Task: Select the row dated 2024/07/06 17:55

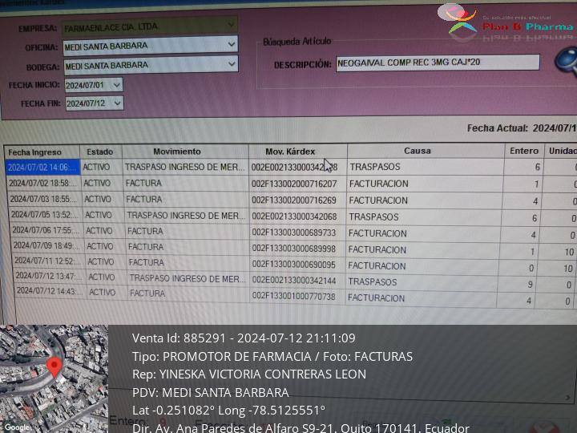Action: tap(293, 233)
